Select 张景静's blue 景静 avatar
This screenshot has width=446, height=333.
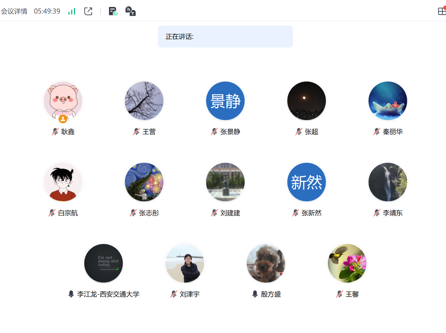pyautogui.click(x=225, y=101)
